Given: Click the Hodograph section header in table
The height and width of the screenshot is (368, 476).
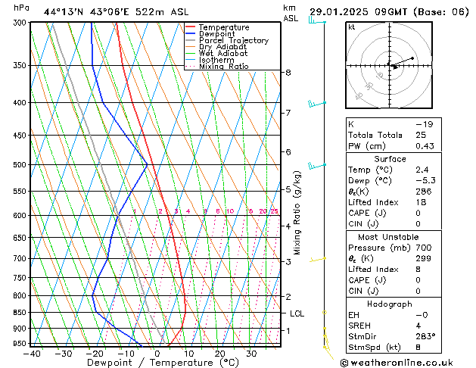Looking at the screenshot, I should (x=390, y=304).
